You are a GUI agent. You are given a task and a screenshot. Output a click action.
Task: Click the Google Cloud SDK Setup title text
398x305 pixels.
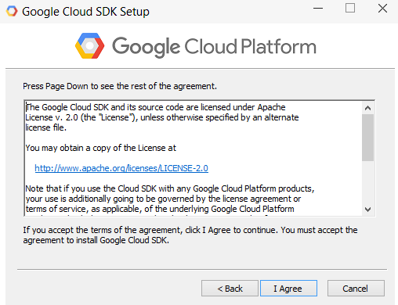[x=85, y=12]
